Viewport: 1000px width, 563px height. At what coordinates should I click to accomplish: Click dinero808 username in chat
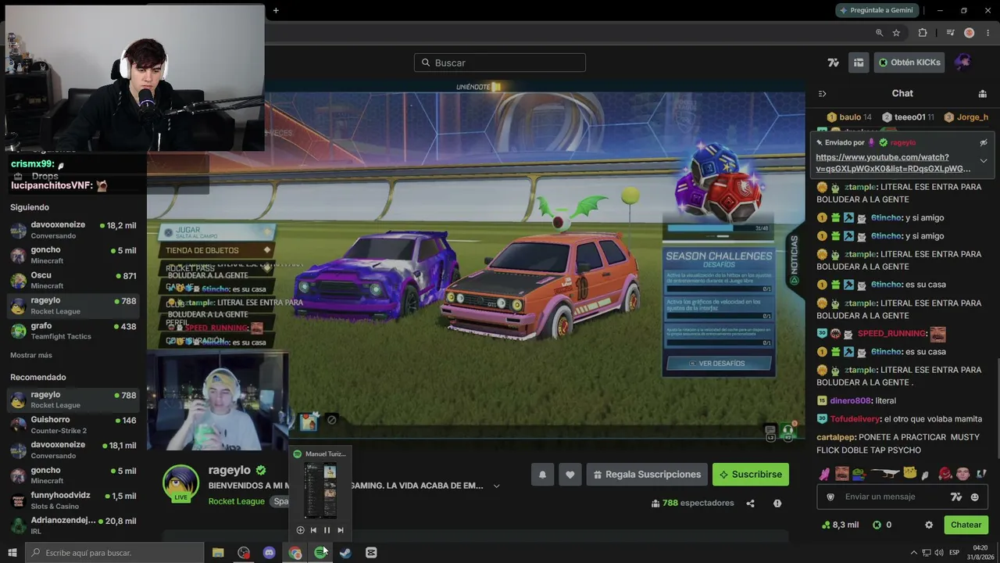click(850, 401)
